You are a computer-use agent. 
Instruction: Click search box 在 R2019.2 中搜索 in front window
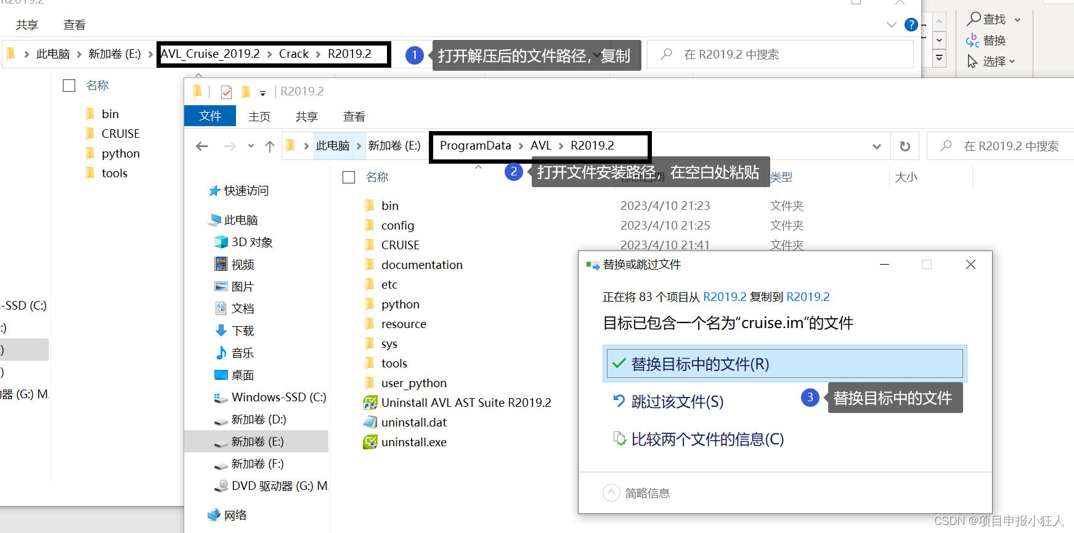[1001, 146]
